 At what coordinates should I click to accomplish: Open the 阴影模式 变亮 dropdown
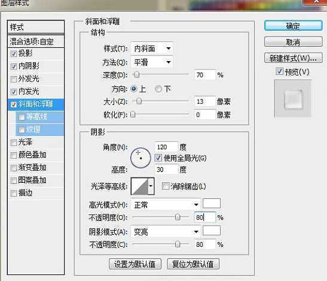tap(166, 231)
